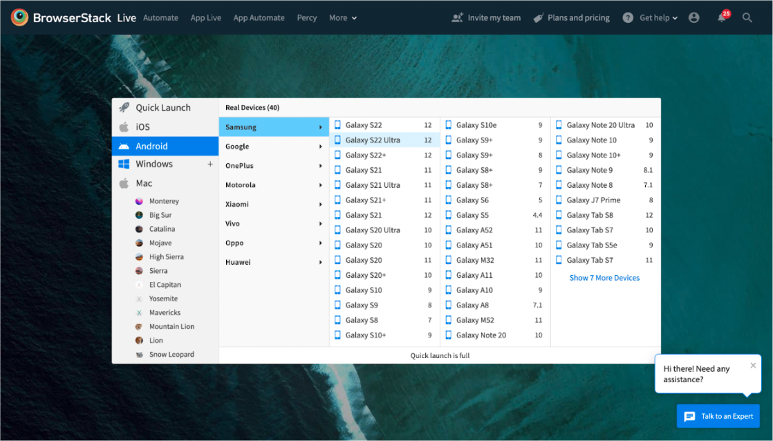Click the search magnifier icon

click(x=747, y=18)
